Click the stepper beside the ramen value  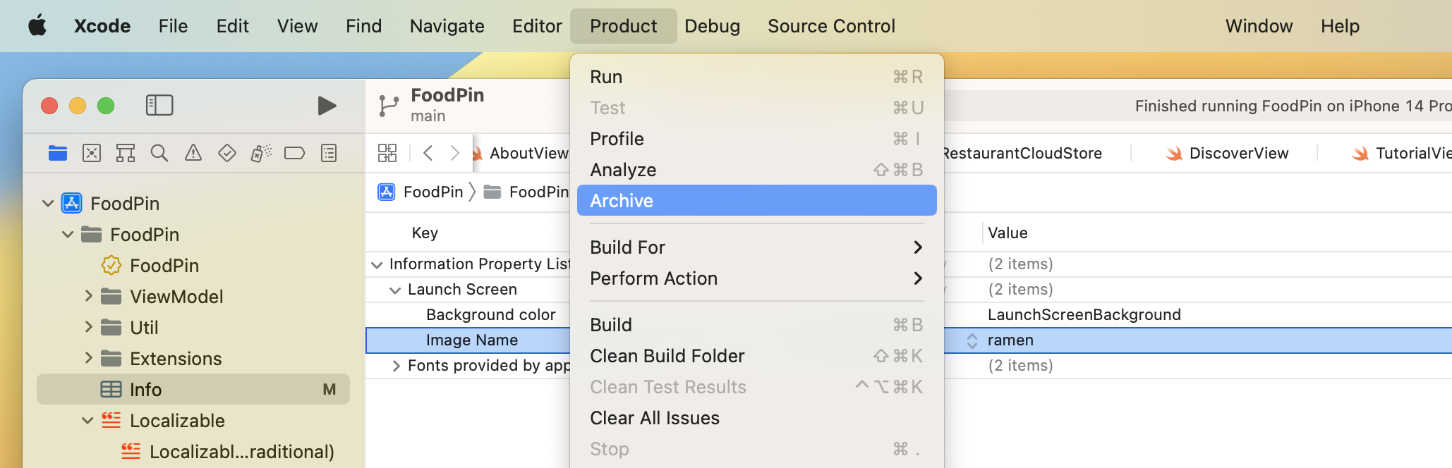pos(972,340)
